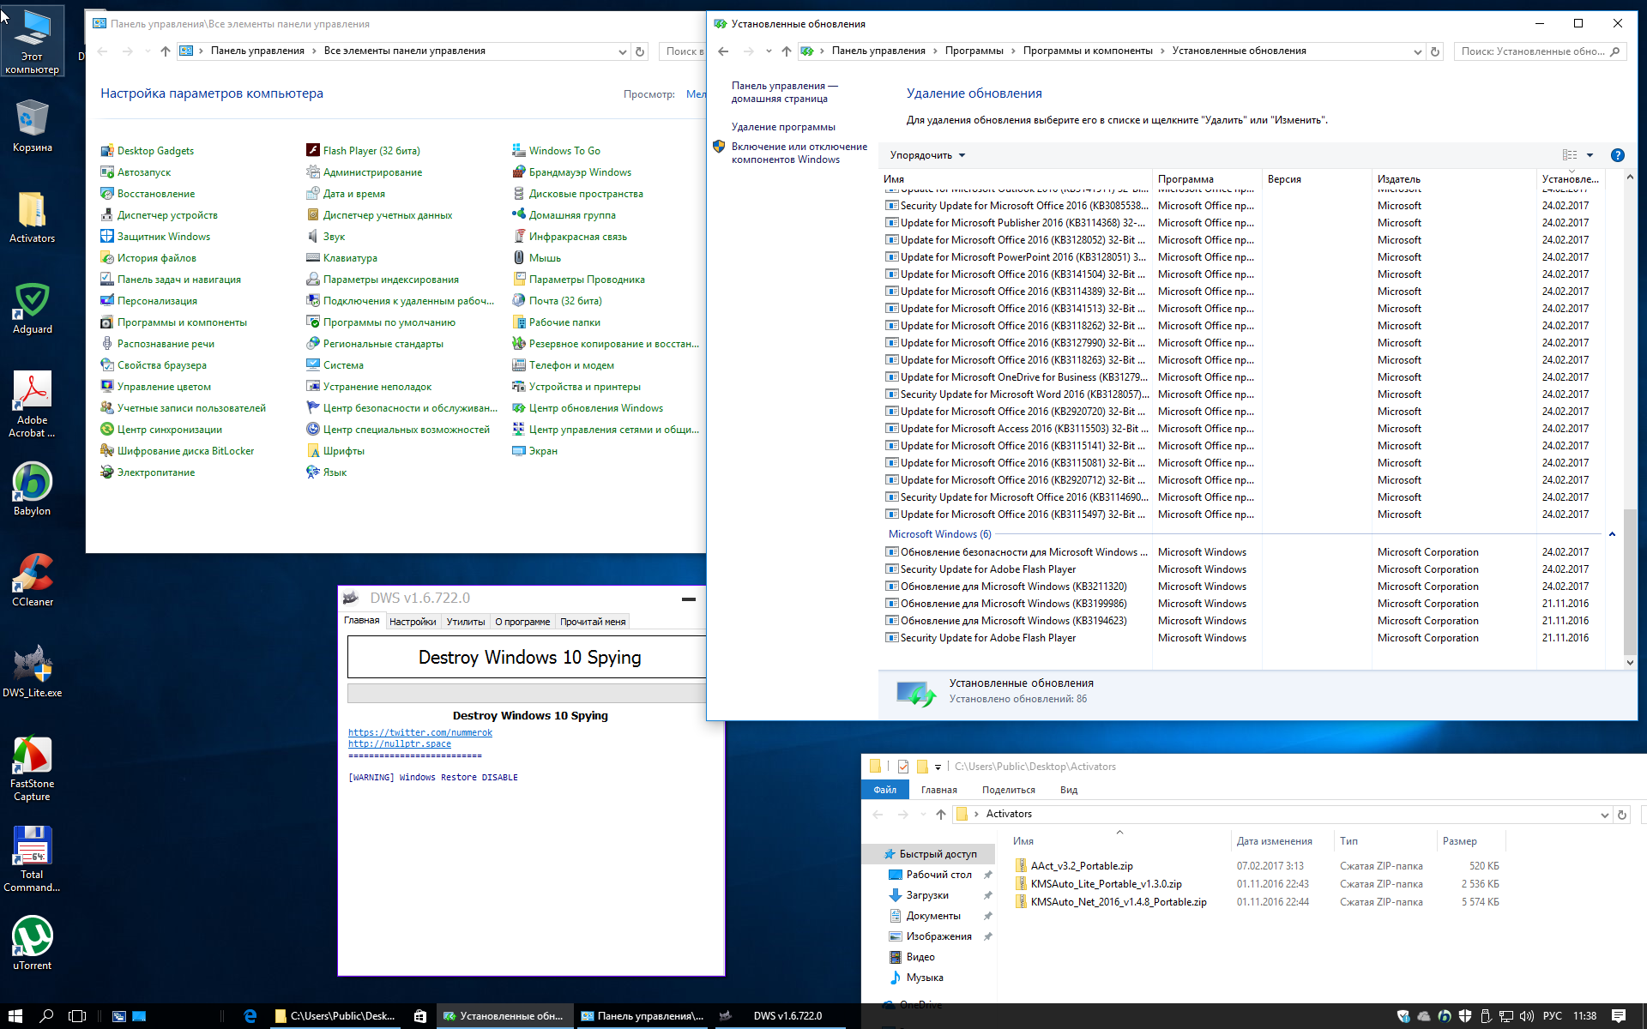The height and width of the screenshot is (1029, 1647).
Task: Collapse the Microsoft Windows (6) group
Action: point(1612,534)
